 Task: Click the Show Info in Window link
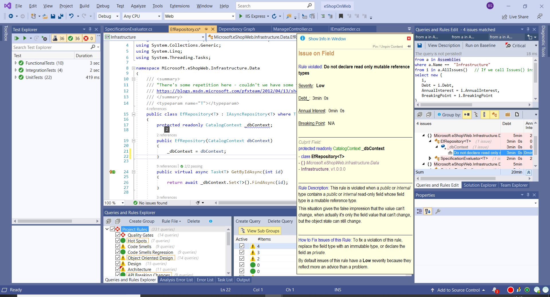click(x=327, y=39)
